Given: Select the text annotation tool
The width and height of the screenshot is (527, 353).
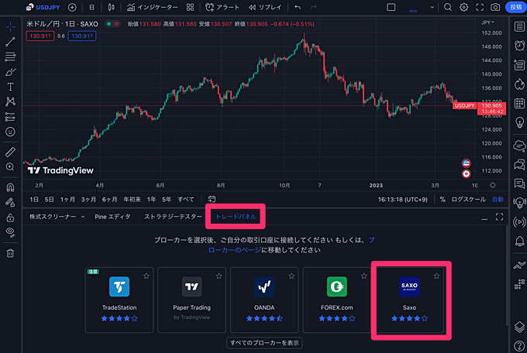Looking at the screenshot, I should 10,87.
